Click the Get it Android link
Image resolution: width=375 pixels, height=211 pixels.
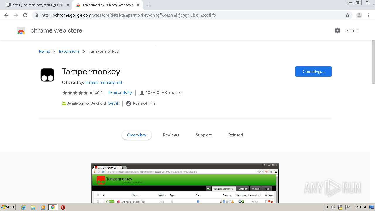click(113, 103)
